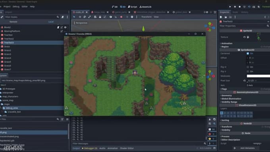Screen dimensions: 270x152
Task: Toggle the Remote scene tree view
Action: (13, 22)
